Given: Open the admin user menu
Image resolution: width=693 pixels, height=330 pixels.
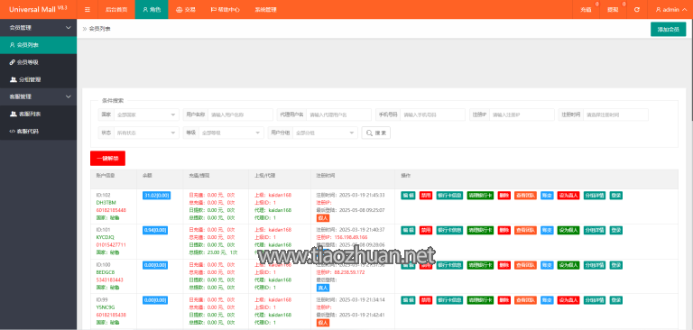Looking at the screenshot, I should pyautogui.click(x=671, y=9).
